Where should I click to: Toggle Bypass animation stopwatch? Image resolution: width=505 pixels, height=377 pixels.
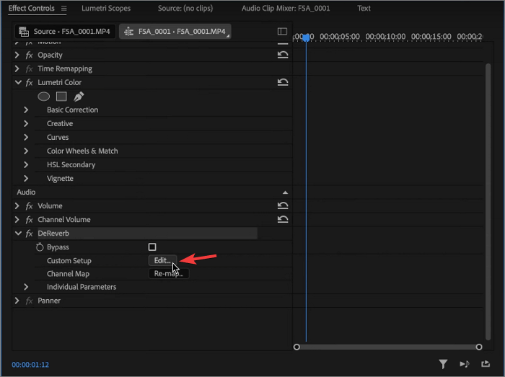pyautogui.click(x=40, y=247)
